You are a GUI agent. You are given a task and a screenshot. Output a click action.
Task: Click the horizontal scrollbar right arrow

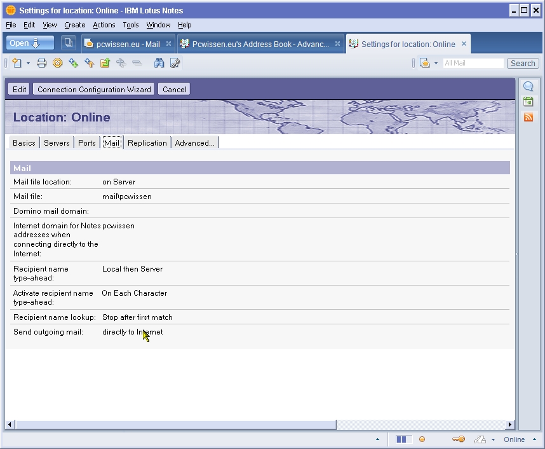[510, 424]
